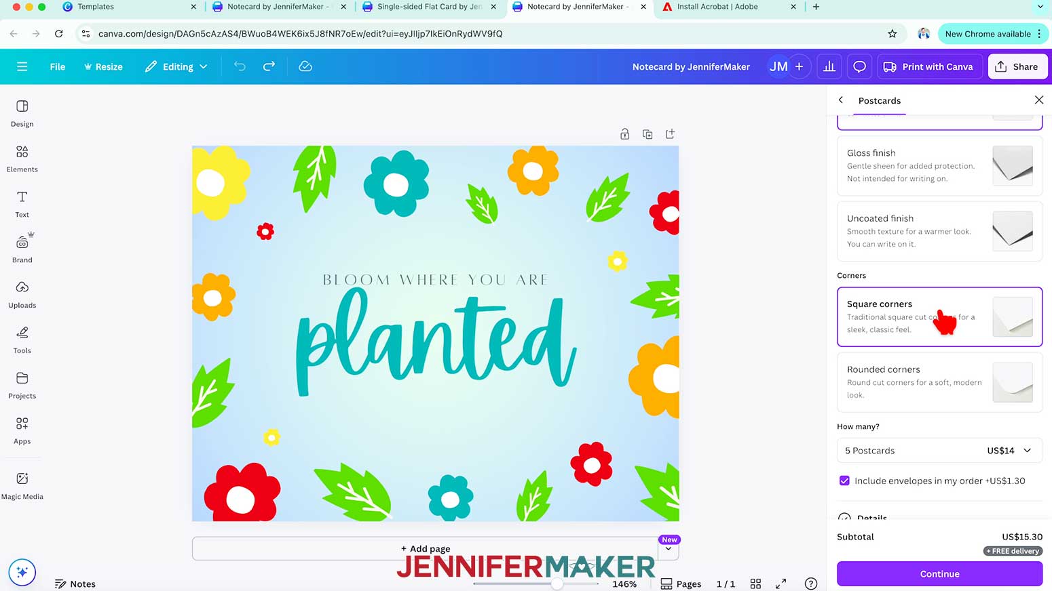Image resolution: width=1052 pixels, height=591 pixels.
Task: Open the 5 Postcards quantity dropdown
Action: pyautogui.click(x=939, y=451)
